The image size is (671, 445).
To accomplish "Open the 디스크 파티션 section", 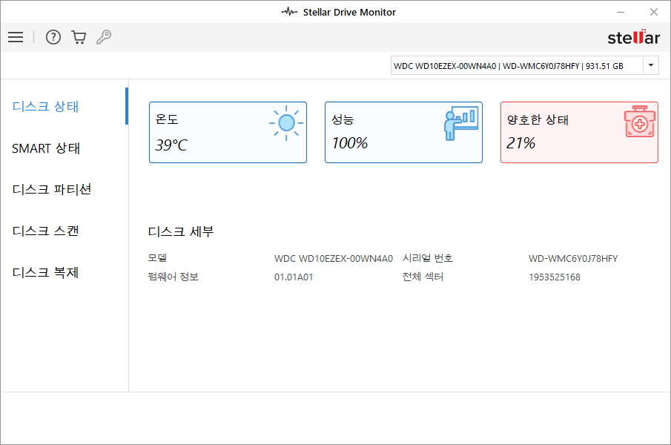I will (x=52, y=189).
